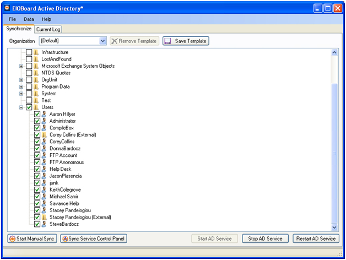Select Microsoft Exchange System Objects label
The image size is (346, 260).
(x=78, y=66)
